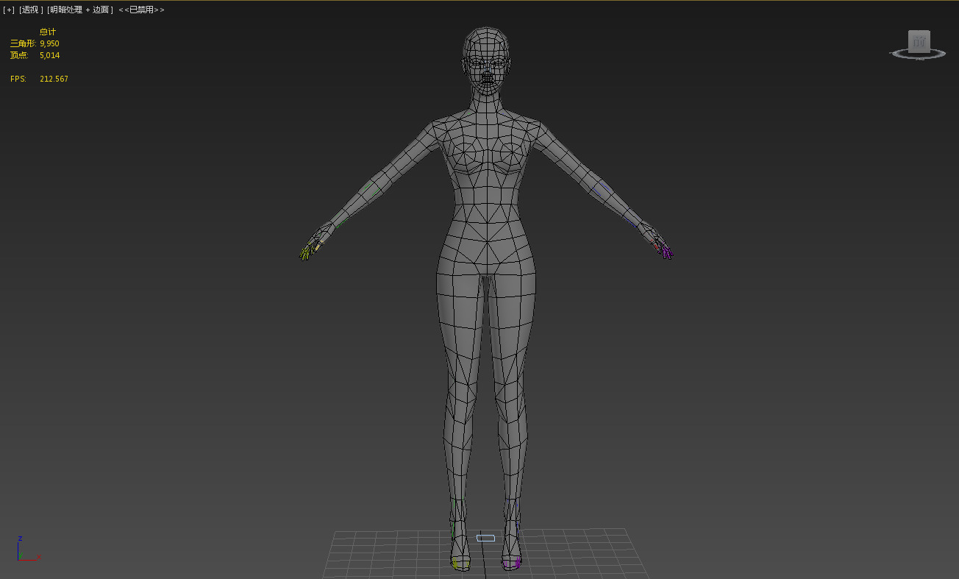Open the [+] general viewport menu
Viewport: 959px width, 579px height.
[9, 10]
